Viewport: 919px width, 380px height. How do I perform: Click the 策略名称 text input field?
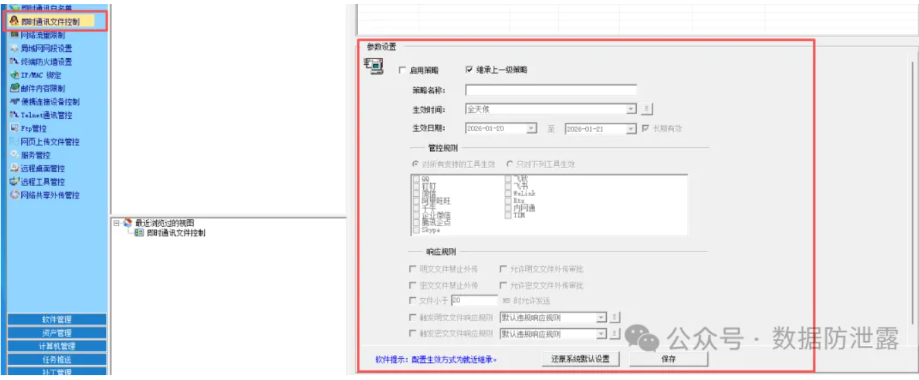(x=551, y=90)
